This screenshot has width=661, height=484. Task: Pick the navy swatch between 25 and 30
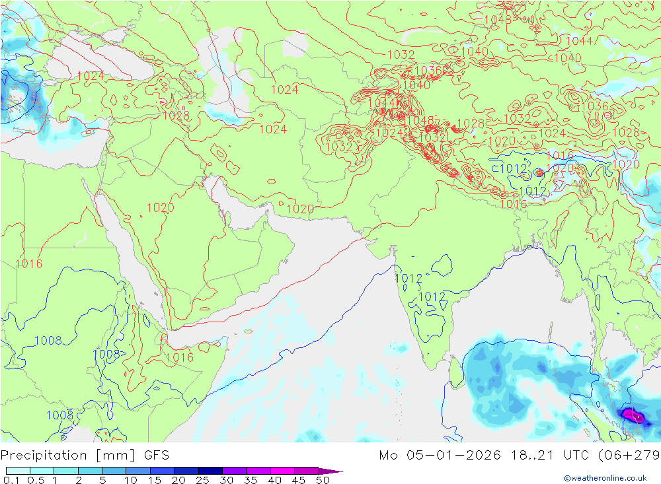tap(210, 471)
